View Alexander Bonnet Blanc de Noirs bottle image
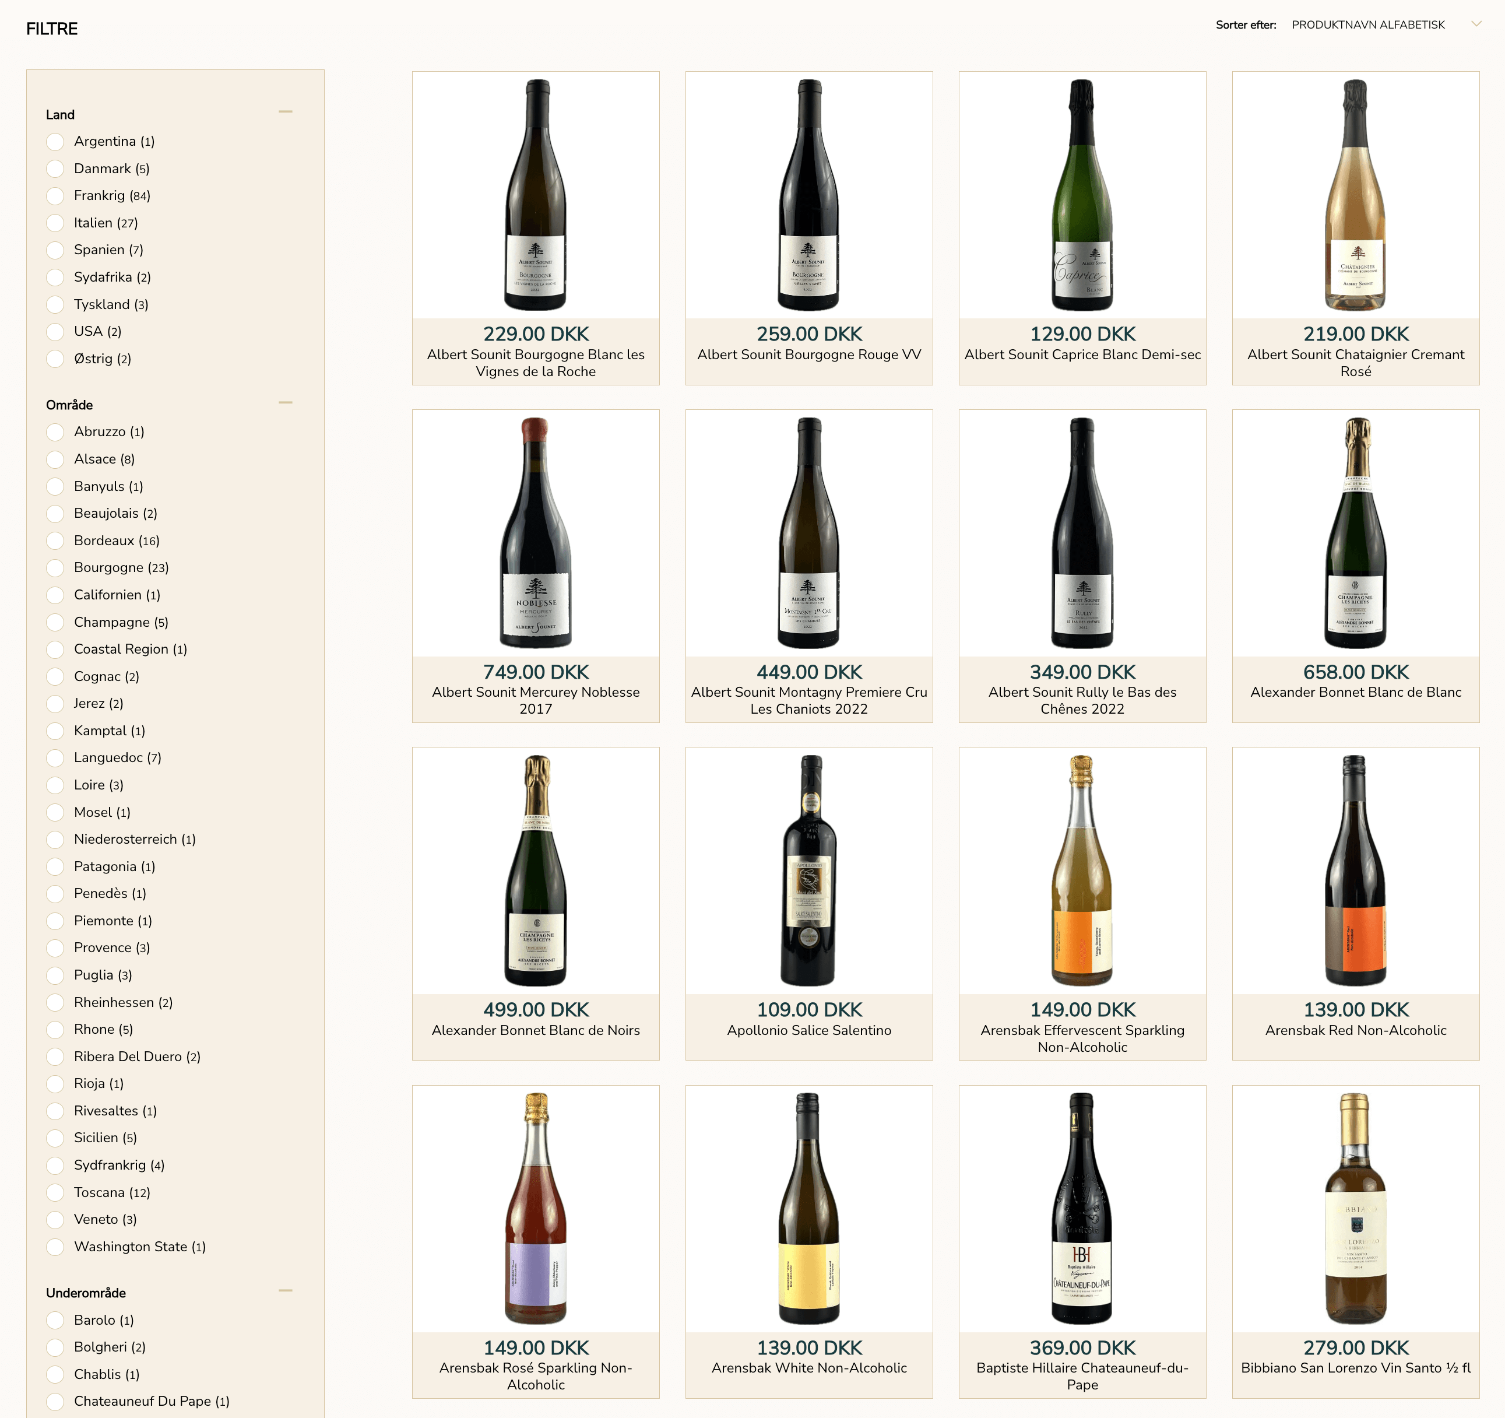 pos(536,871)
